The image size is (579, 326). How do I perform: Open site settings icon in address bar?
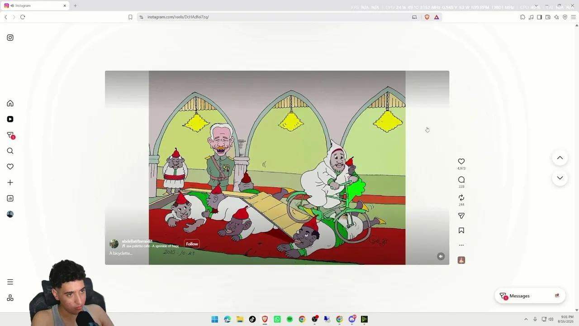[141, 17]
